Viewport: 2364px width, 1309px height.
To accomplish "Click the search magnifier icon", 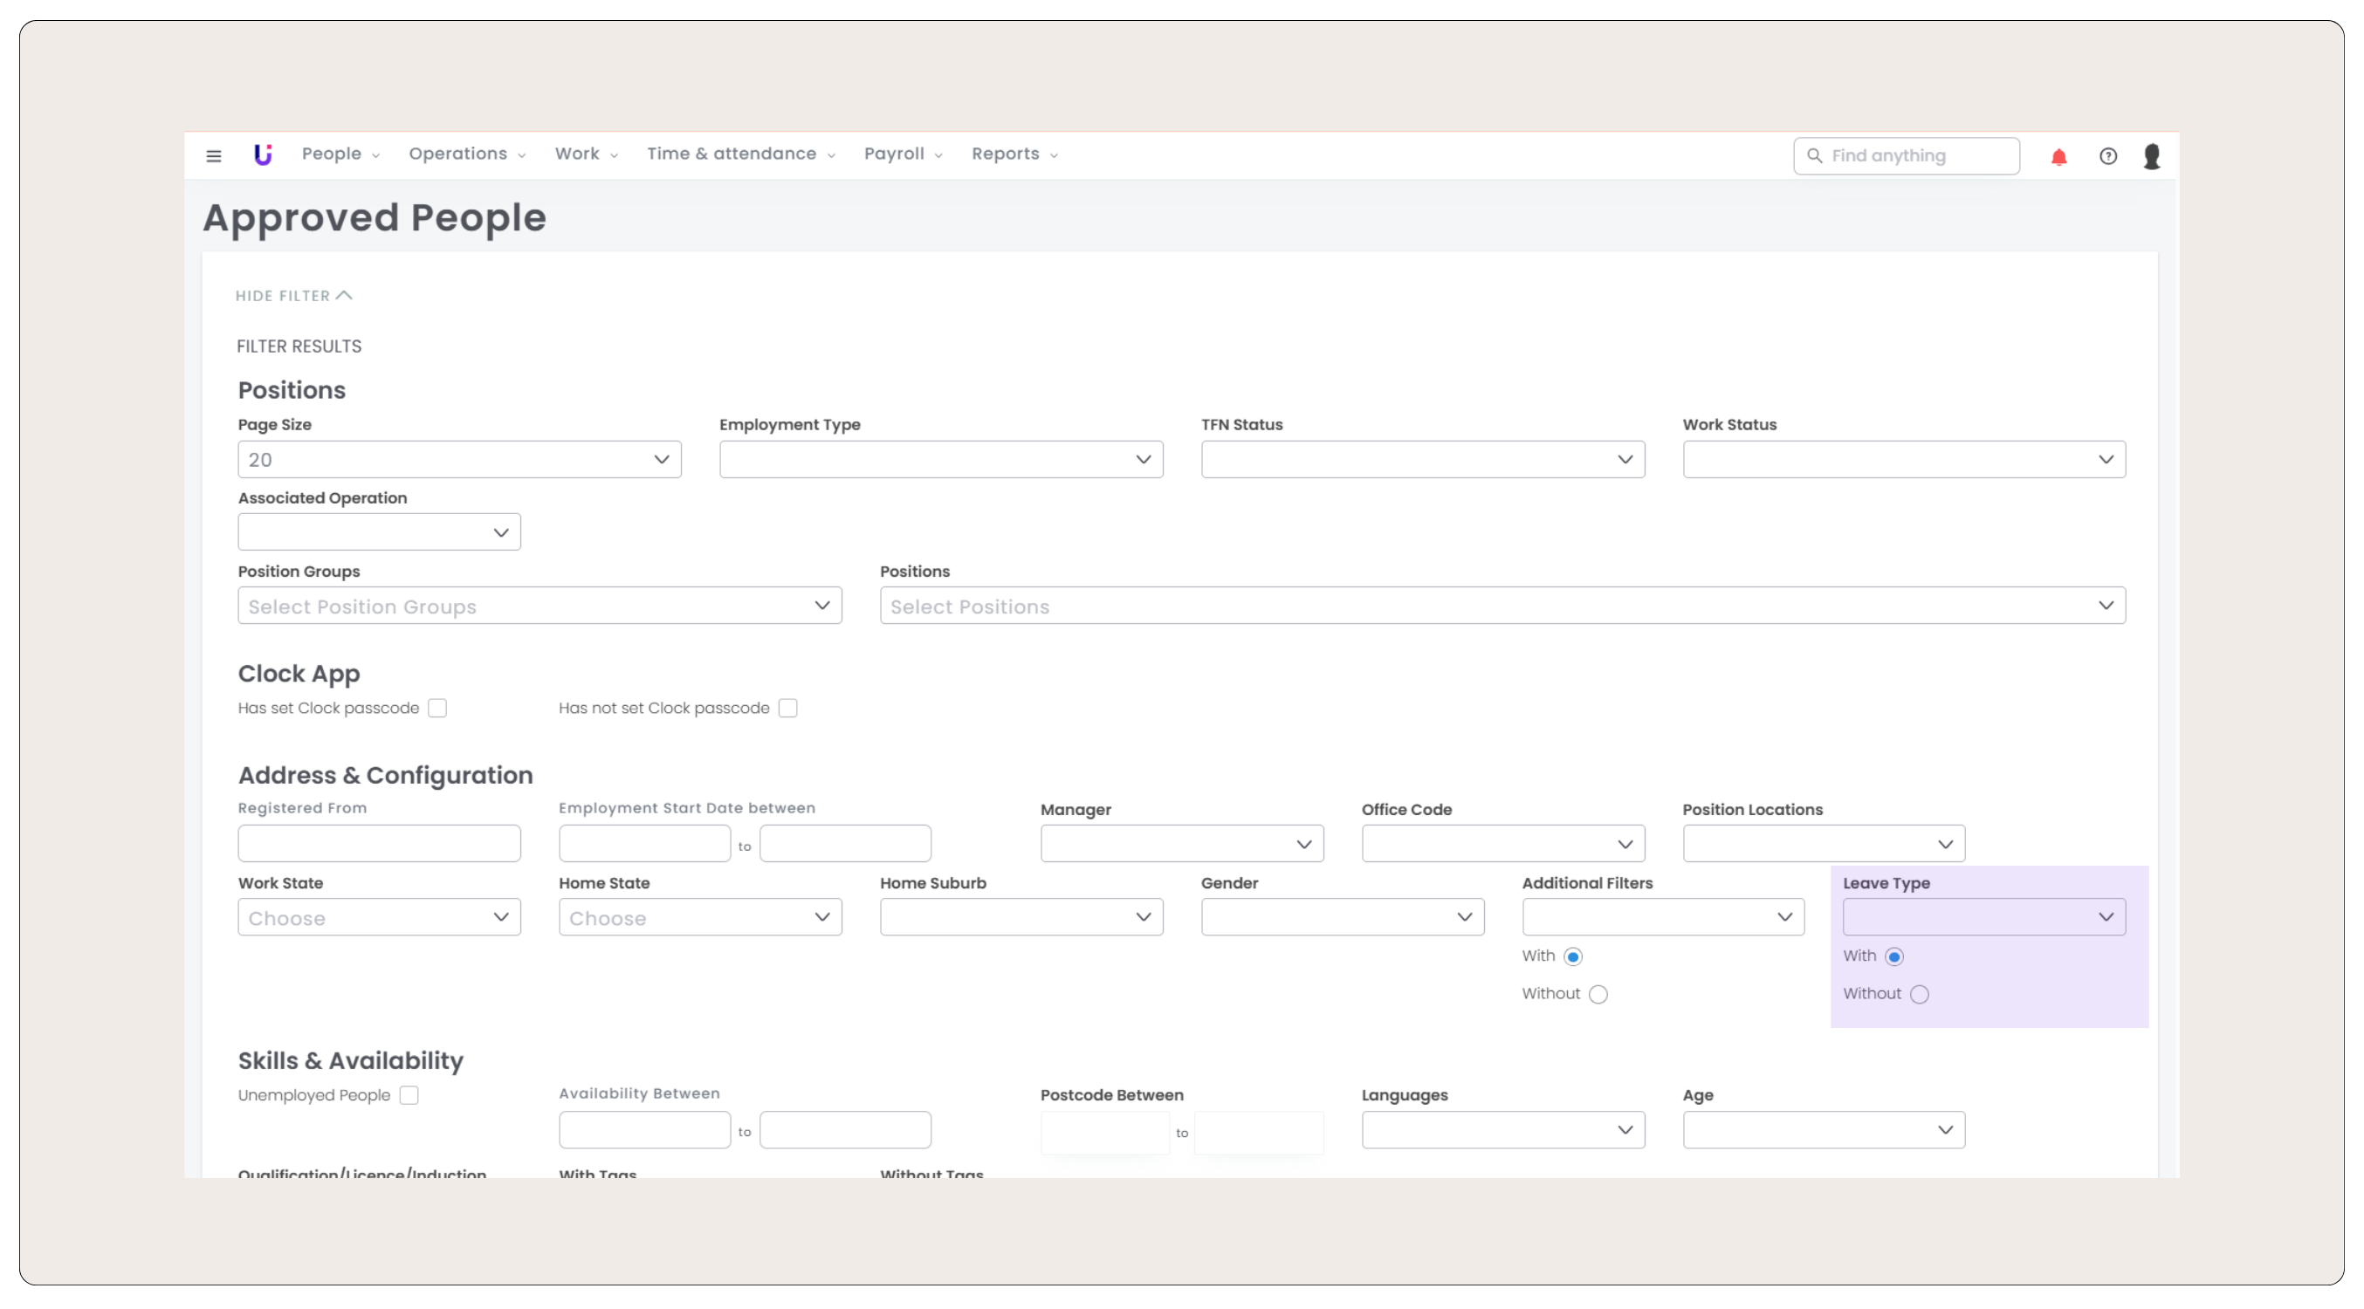I will tap(1814, 156).
